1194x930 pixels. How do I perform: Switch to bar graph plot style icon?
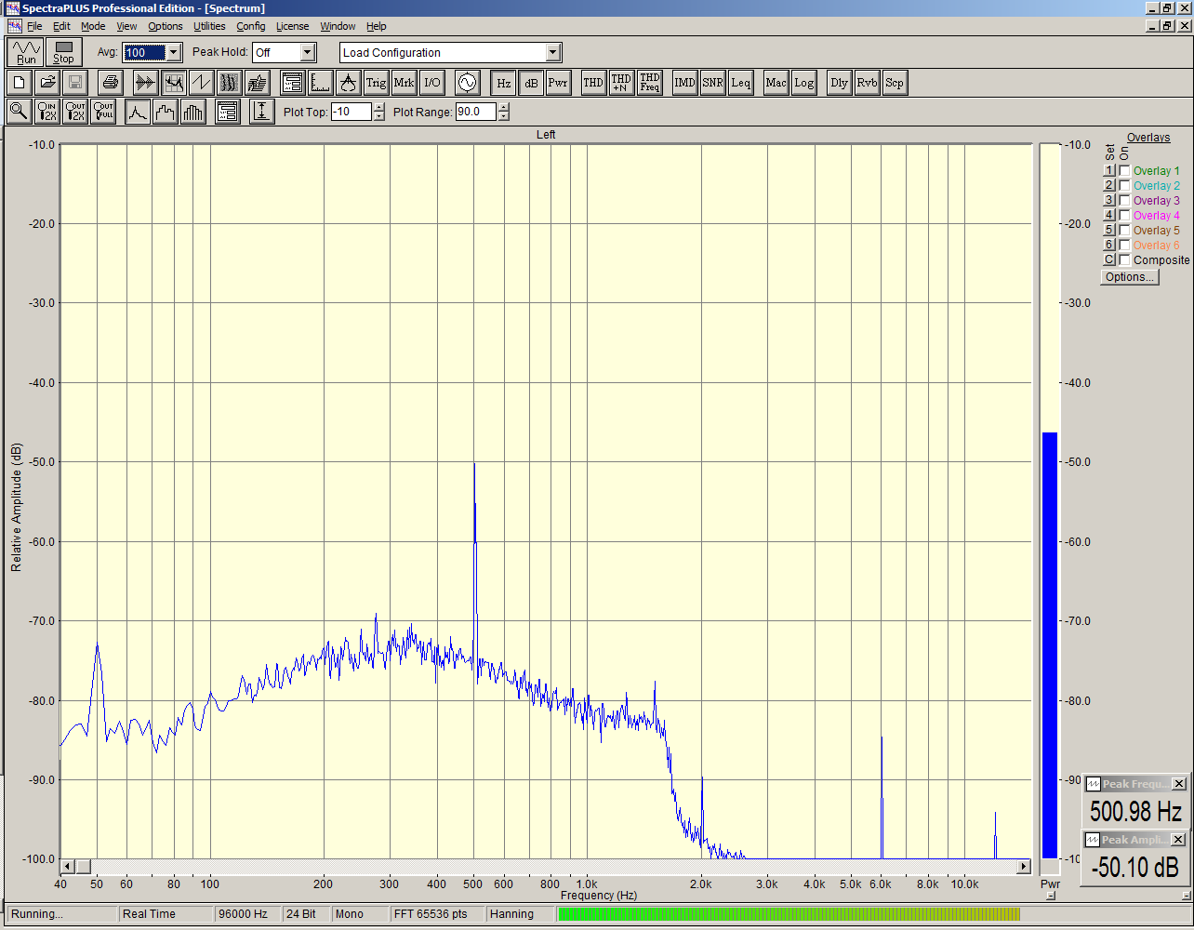point(193,112)
